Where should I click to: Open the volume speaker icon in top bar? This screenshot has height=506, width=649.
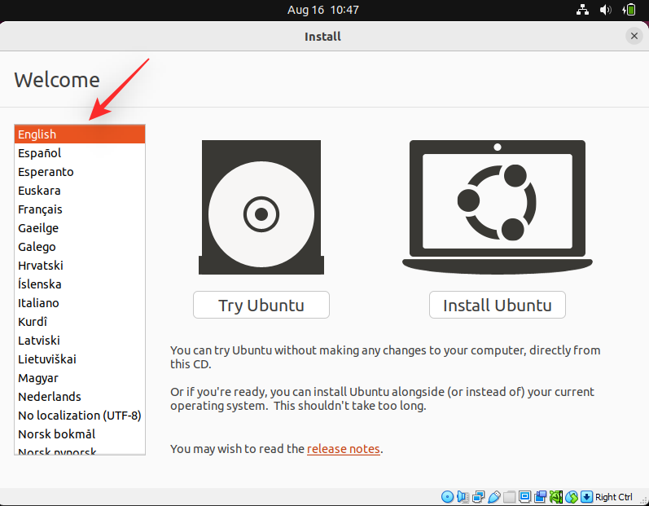(x=606, y=10)
